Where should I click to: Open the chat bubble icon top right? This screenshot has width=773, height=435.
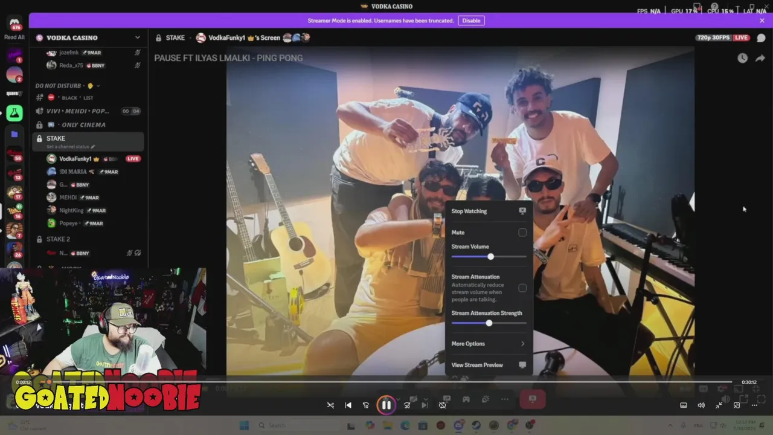tap(761, 37)
